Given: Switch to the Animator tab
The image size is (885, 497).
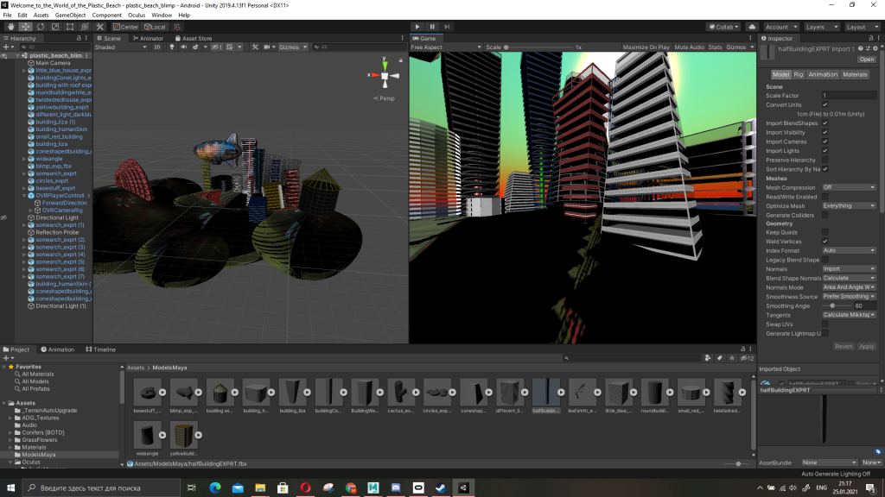Looking at the screenshot, I should coord(149,38).
